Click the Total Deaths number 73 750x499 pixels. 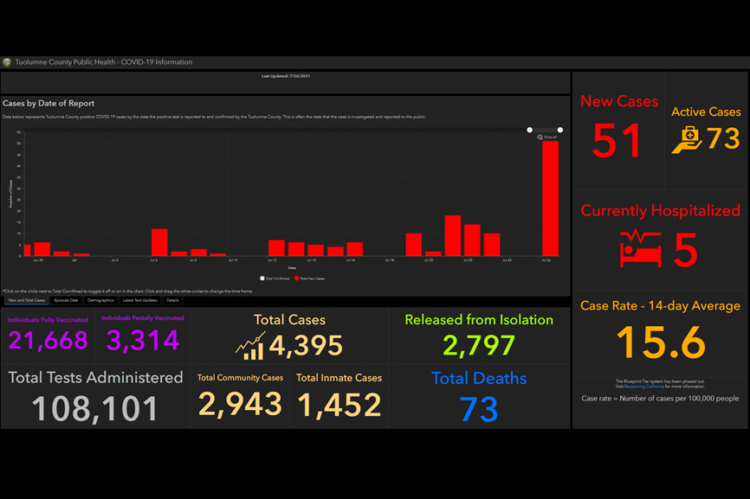(479, 408)
